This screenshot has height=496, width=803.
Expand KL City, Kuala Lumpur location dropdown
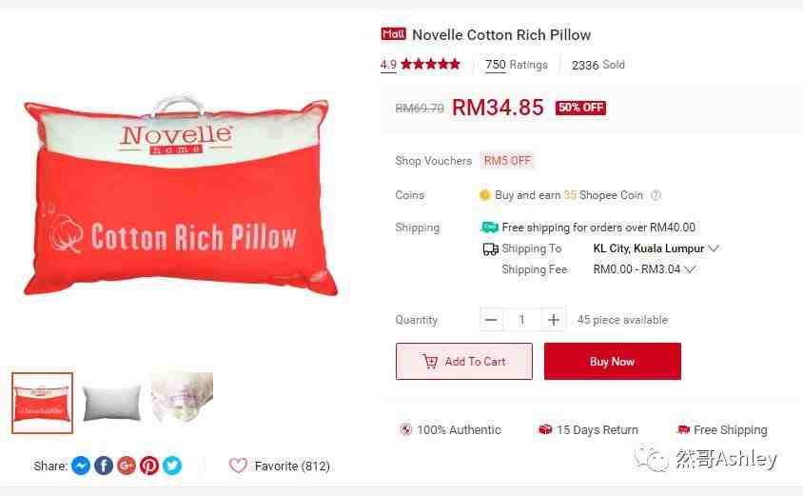(x=656, y=248)
